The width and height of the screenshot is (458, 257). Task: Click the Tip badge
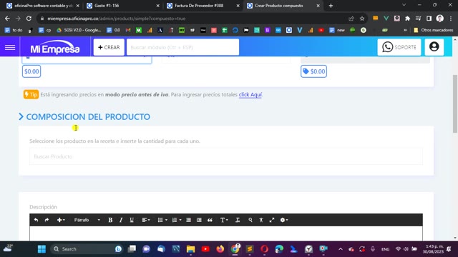click(x=31, y=94)
